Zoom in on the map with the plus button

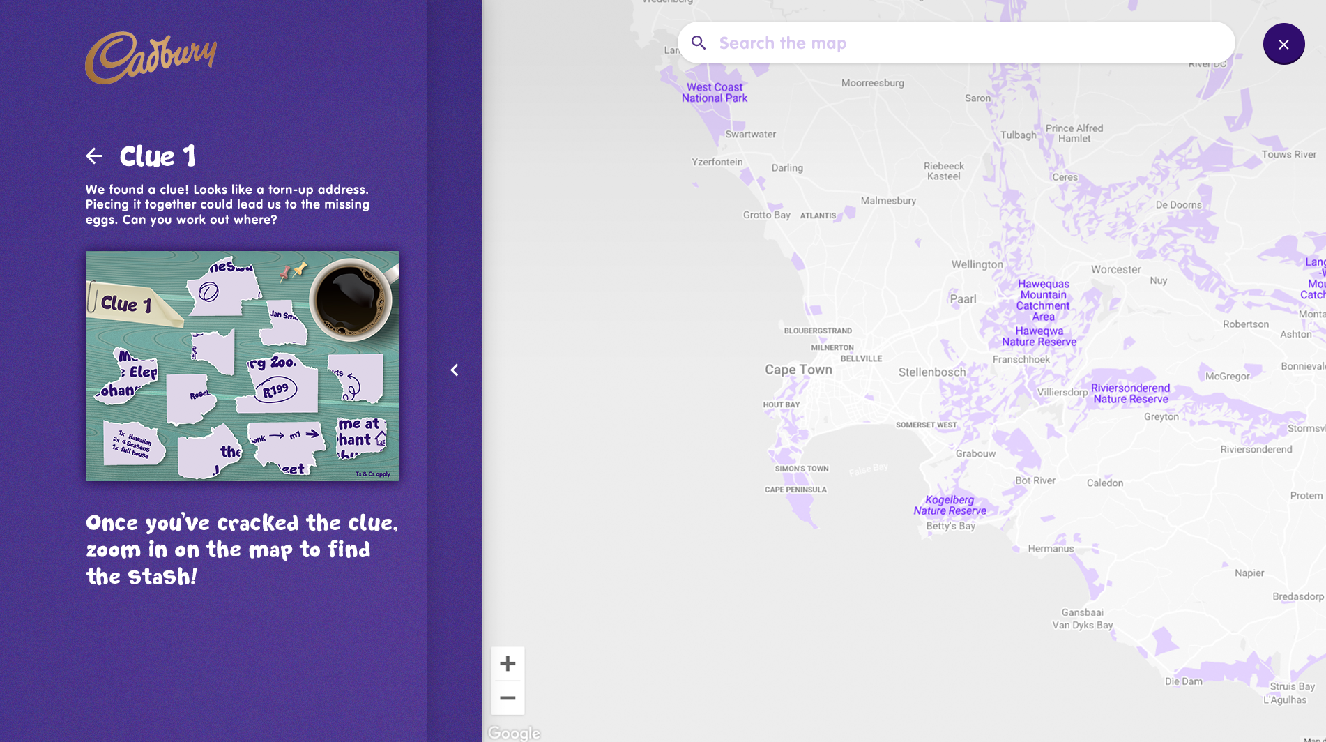click(x=508, y=663)
